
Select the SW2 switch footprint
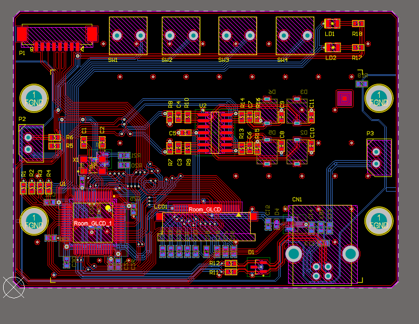181,36
